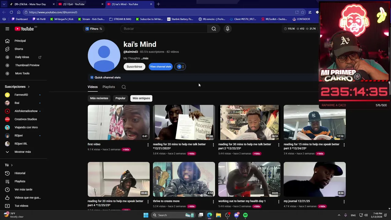Click View channel stats button
Image resolution: width=391 pixels, height=220 pixels.
click(x=160, y=67)
